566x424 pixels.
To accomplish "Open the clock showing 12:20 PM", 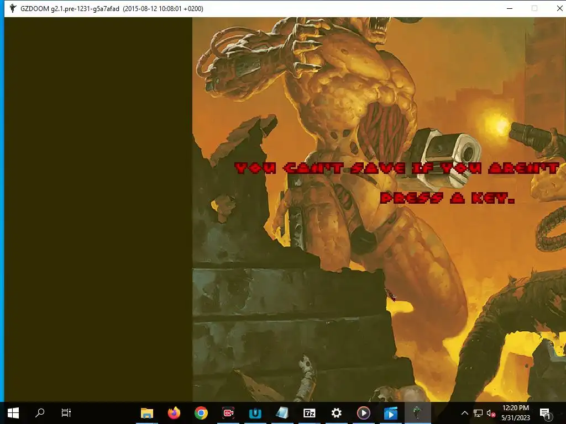I will click(x=516, y=413).
